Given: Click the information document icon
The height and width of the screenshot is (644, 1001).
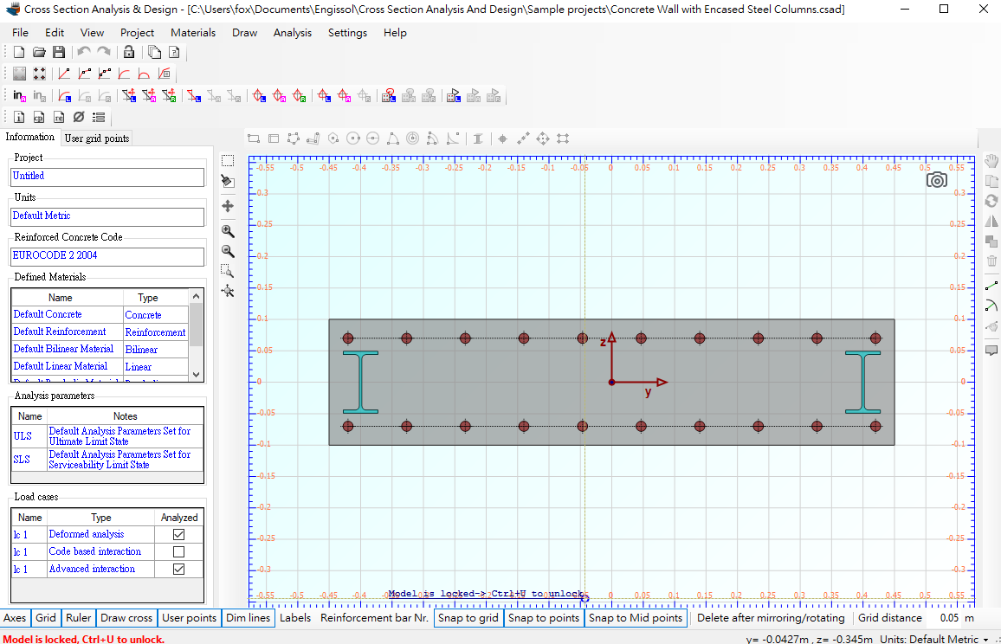Looking at the screenshot, I should [19, 117].
